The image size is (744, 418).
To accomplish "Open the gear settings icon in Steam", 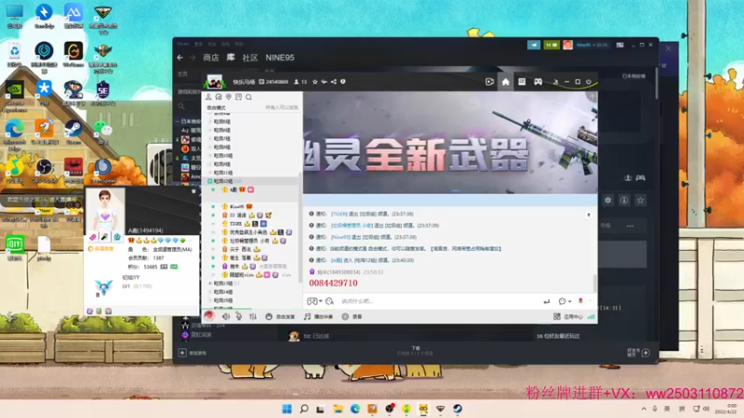I will (x=608, y=201).
